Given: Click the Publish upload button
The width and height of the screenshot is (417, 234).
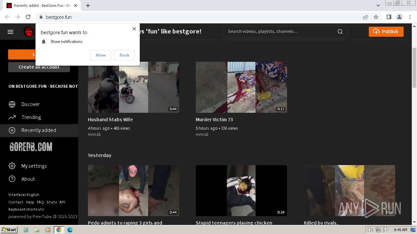Looking at the screenshot, I should (x=386, y=32).
